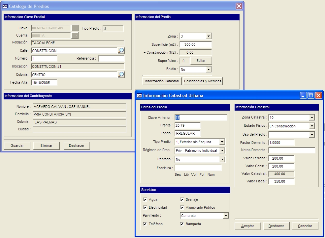The height and width of the screenshot is (238, 325).
Task: Disable the Teléfono checkbox
Action: click(x=145, y=224)
